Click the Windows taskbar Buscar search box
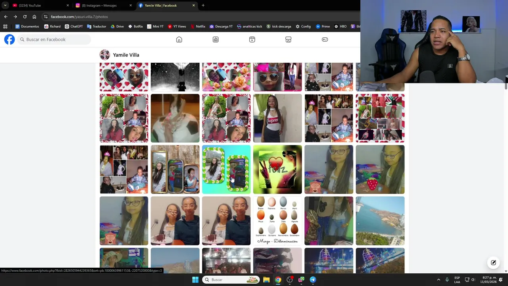Screen dimensions: 508x286 (231, 280)
